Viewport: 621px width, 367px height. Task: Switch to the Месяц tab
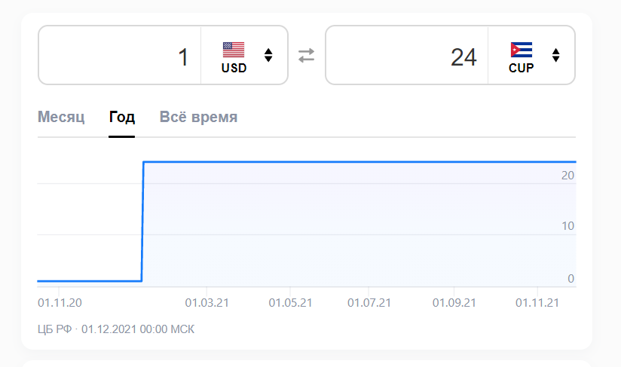(61, 118)
